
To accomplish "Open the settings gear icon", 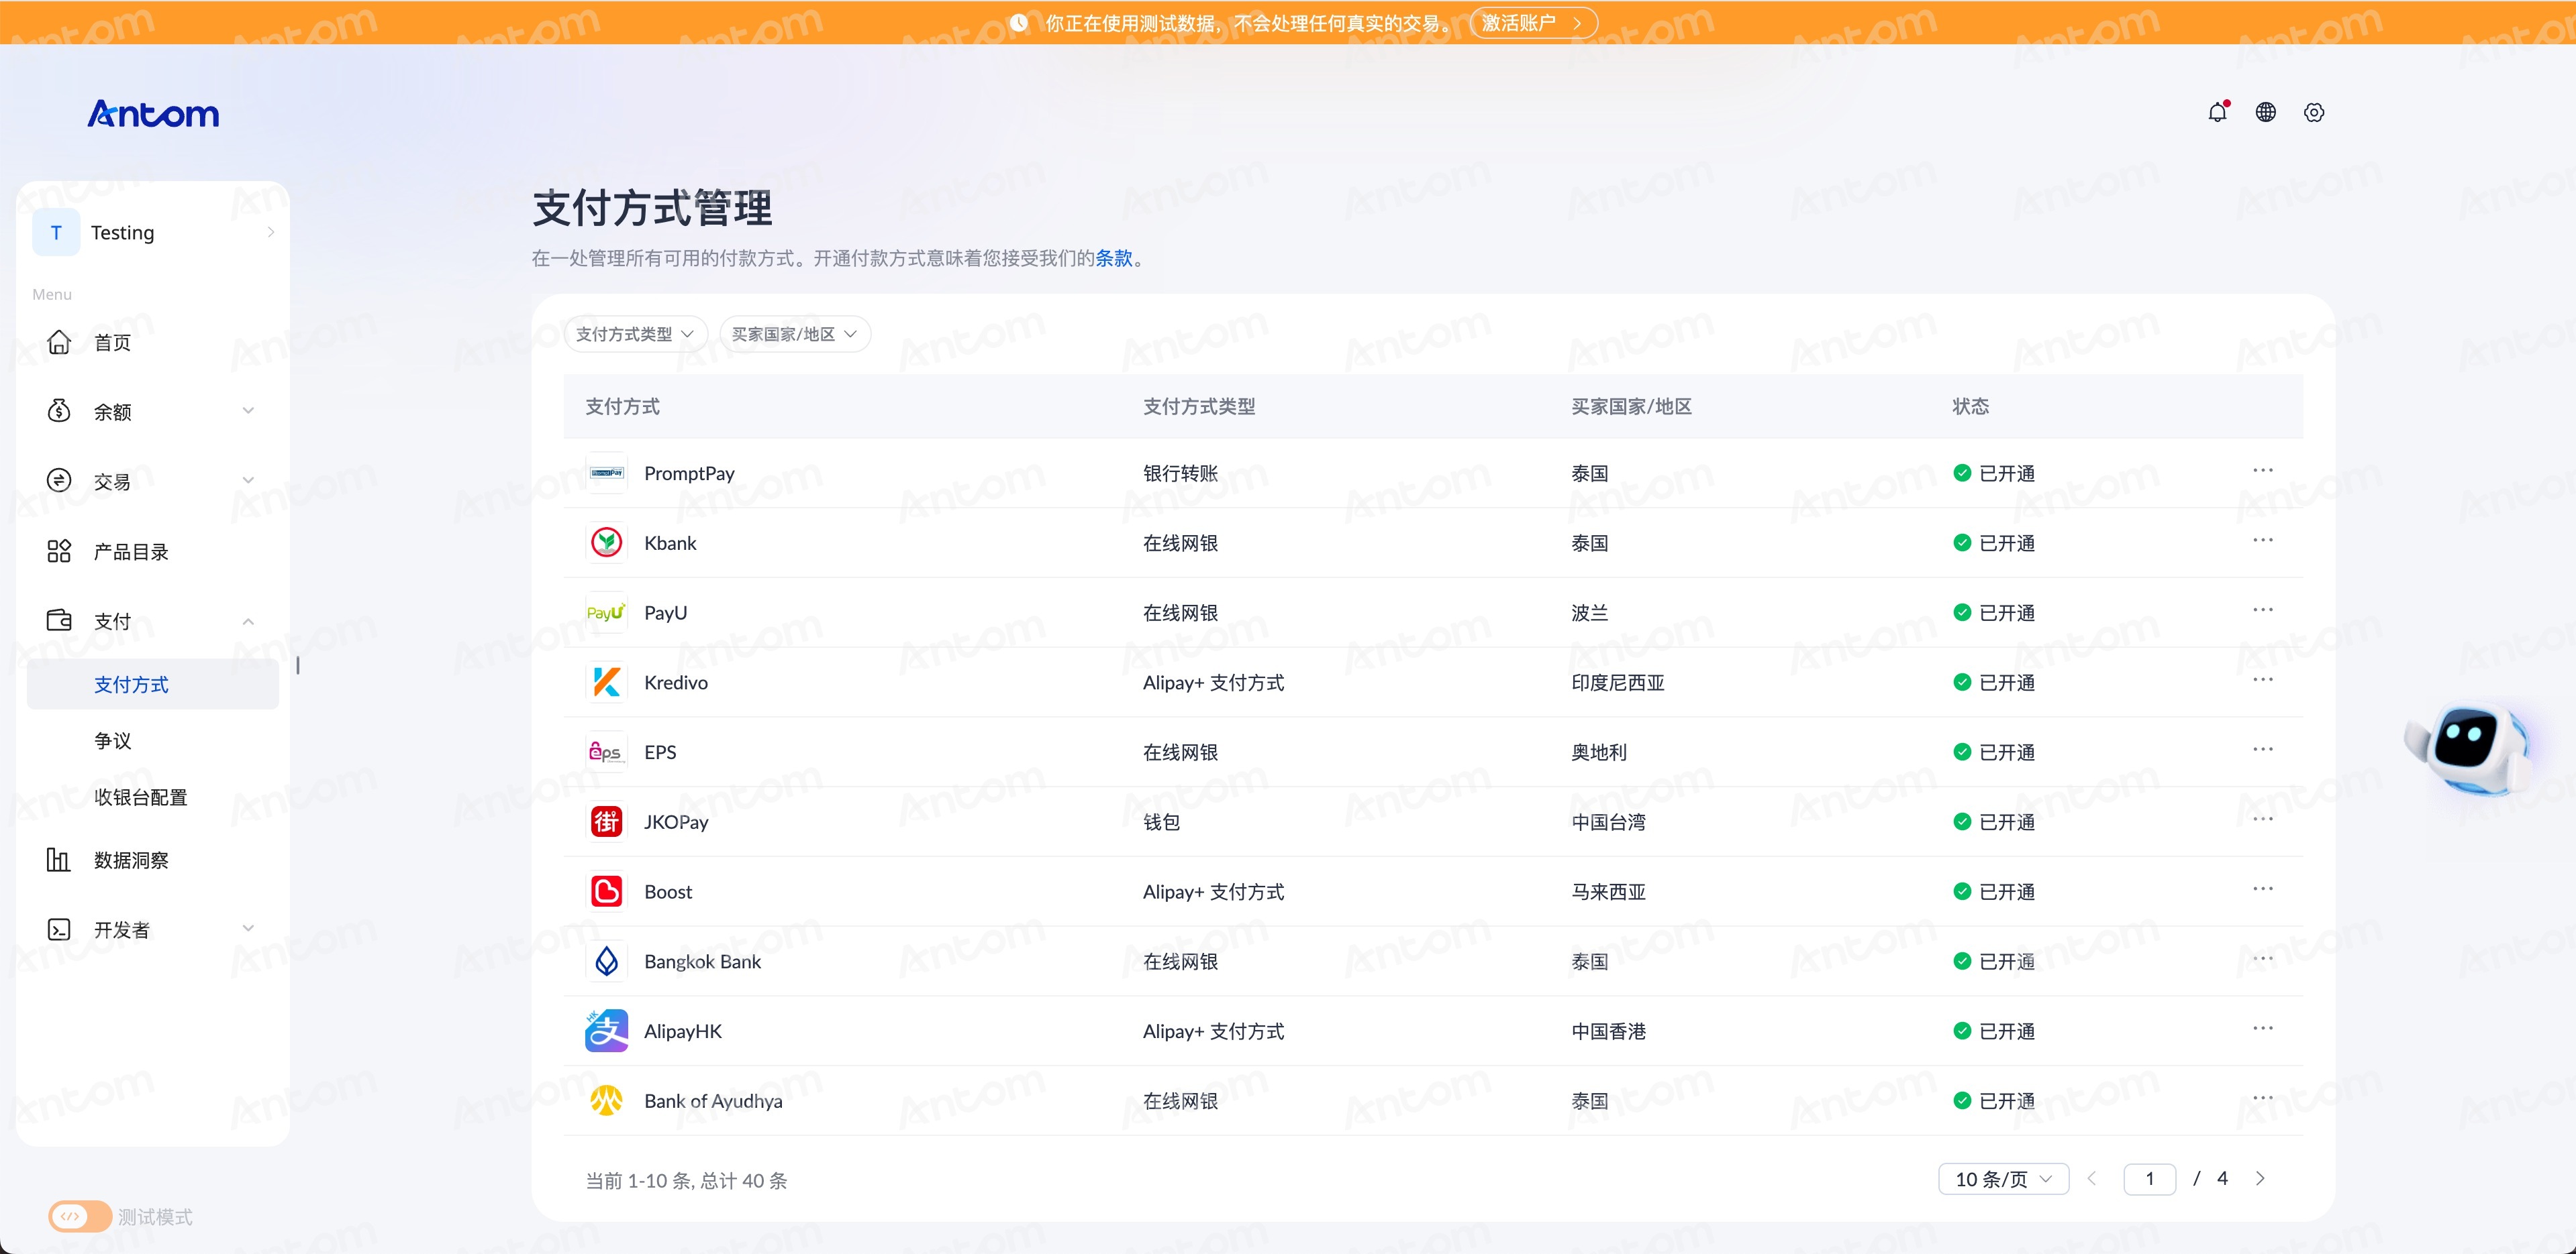I will [x=2313, y=113].
